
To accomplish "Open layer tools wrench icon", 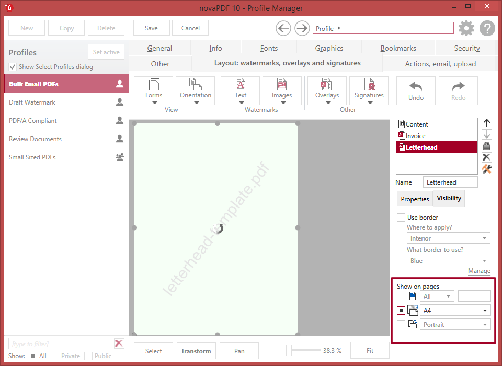I will 487,169.
